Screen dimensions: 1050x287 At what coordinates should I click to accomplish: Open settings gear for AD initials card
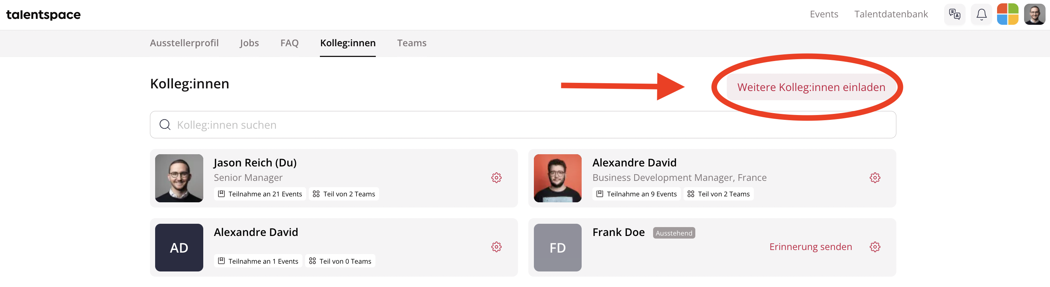click(x=496, y=247)
